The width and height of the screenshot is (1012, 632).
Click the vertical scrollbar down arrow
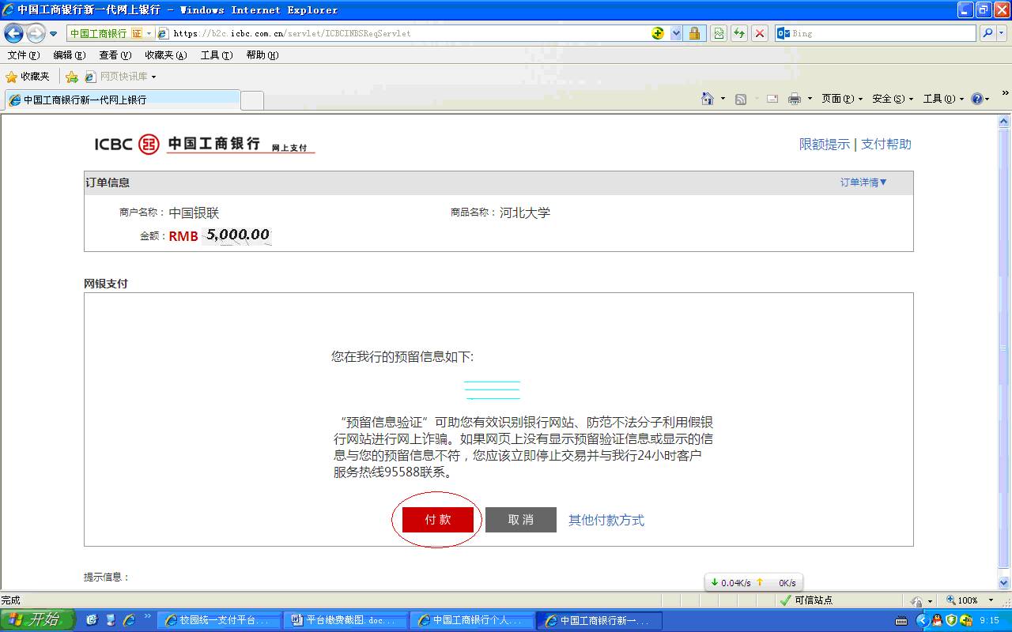click(1004, 581)
